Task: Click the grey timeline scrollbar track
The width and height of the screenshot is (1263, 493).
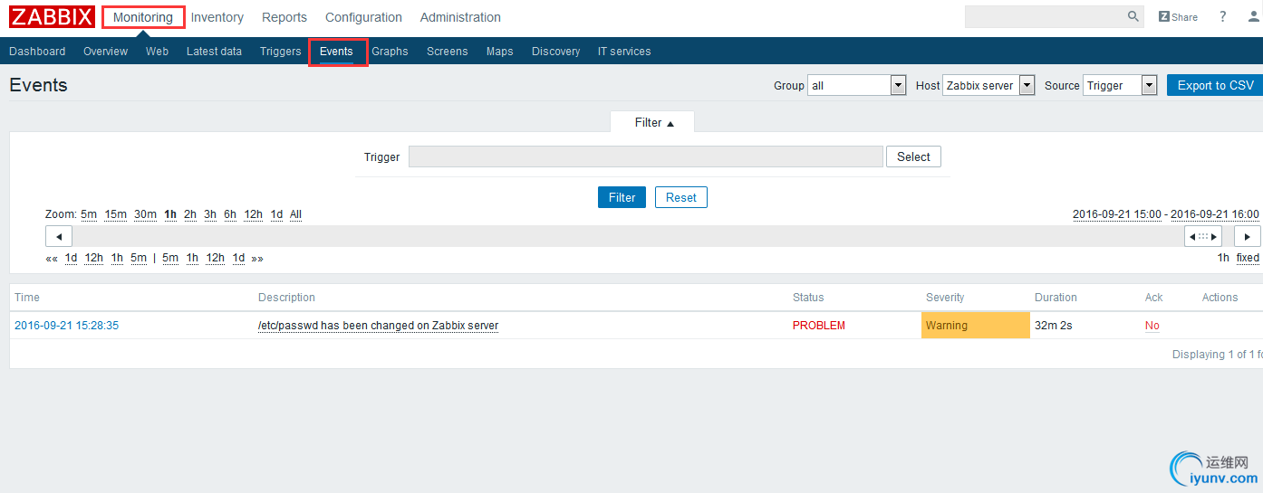Action: click(x=627, y=236)
